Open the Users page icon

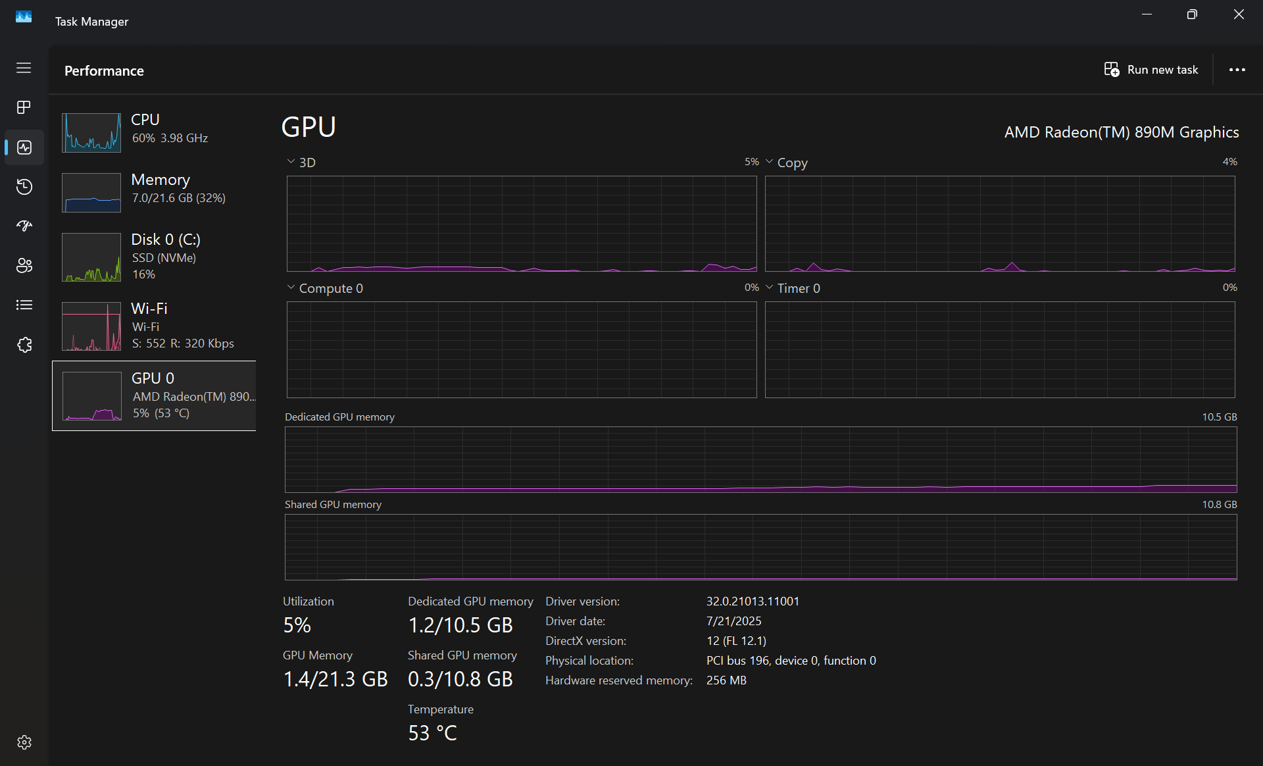(24, 265)
